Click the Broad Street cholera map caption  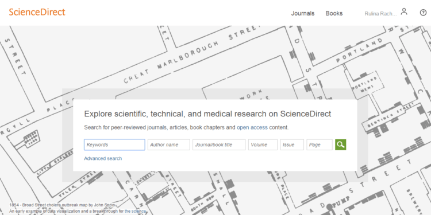(x=62, y=205)
